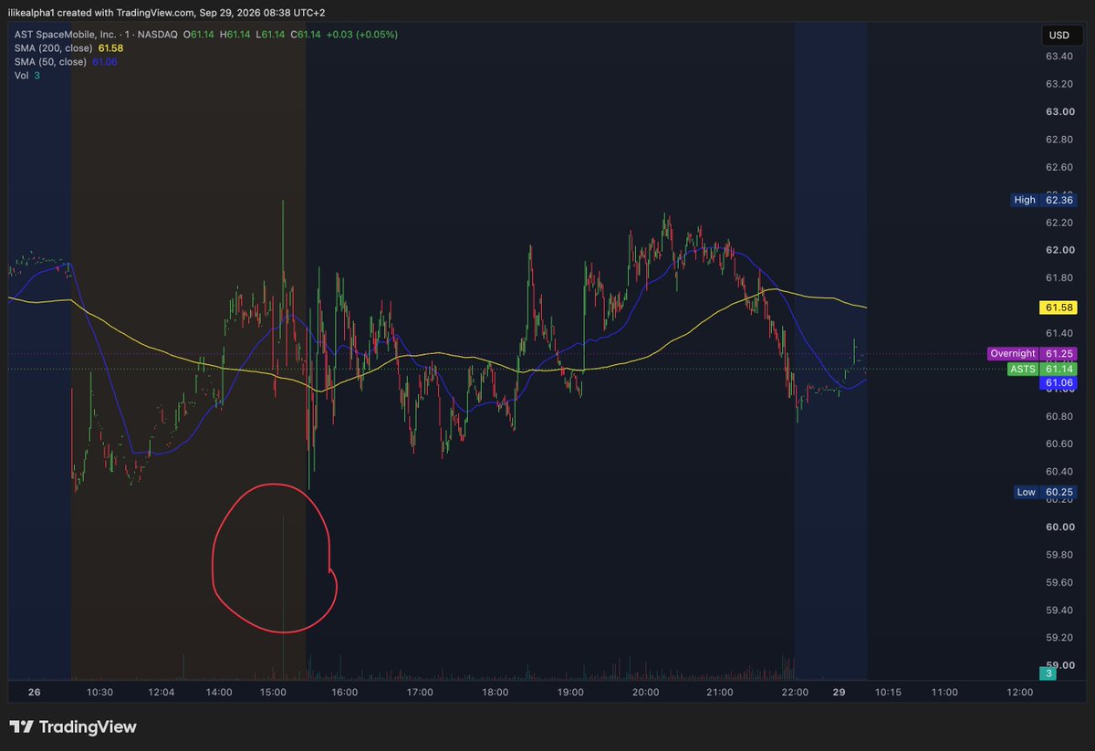This screenshot has height=751, width=1095.
Task: Click the 12:04 time axis label
Action: pos(162,693)
